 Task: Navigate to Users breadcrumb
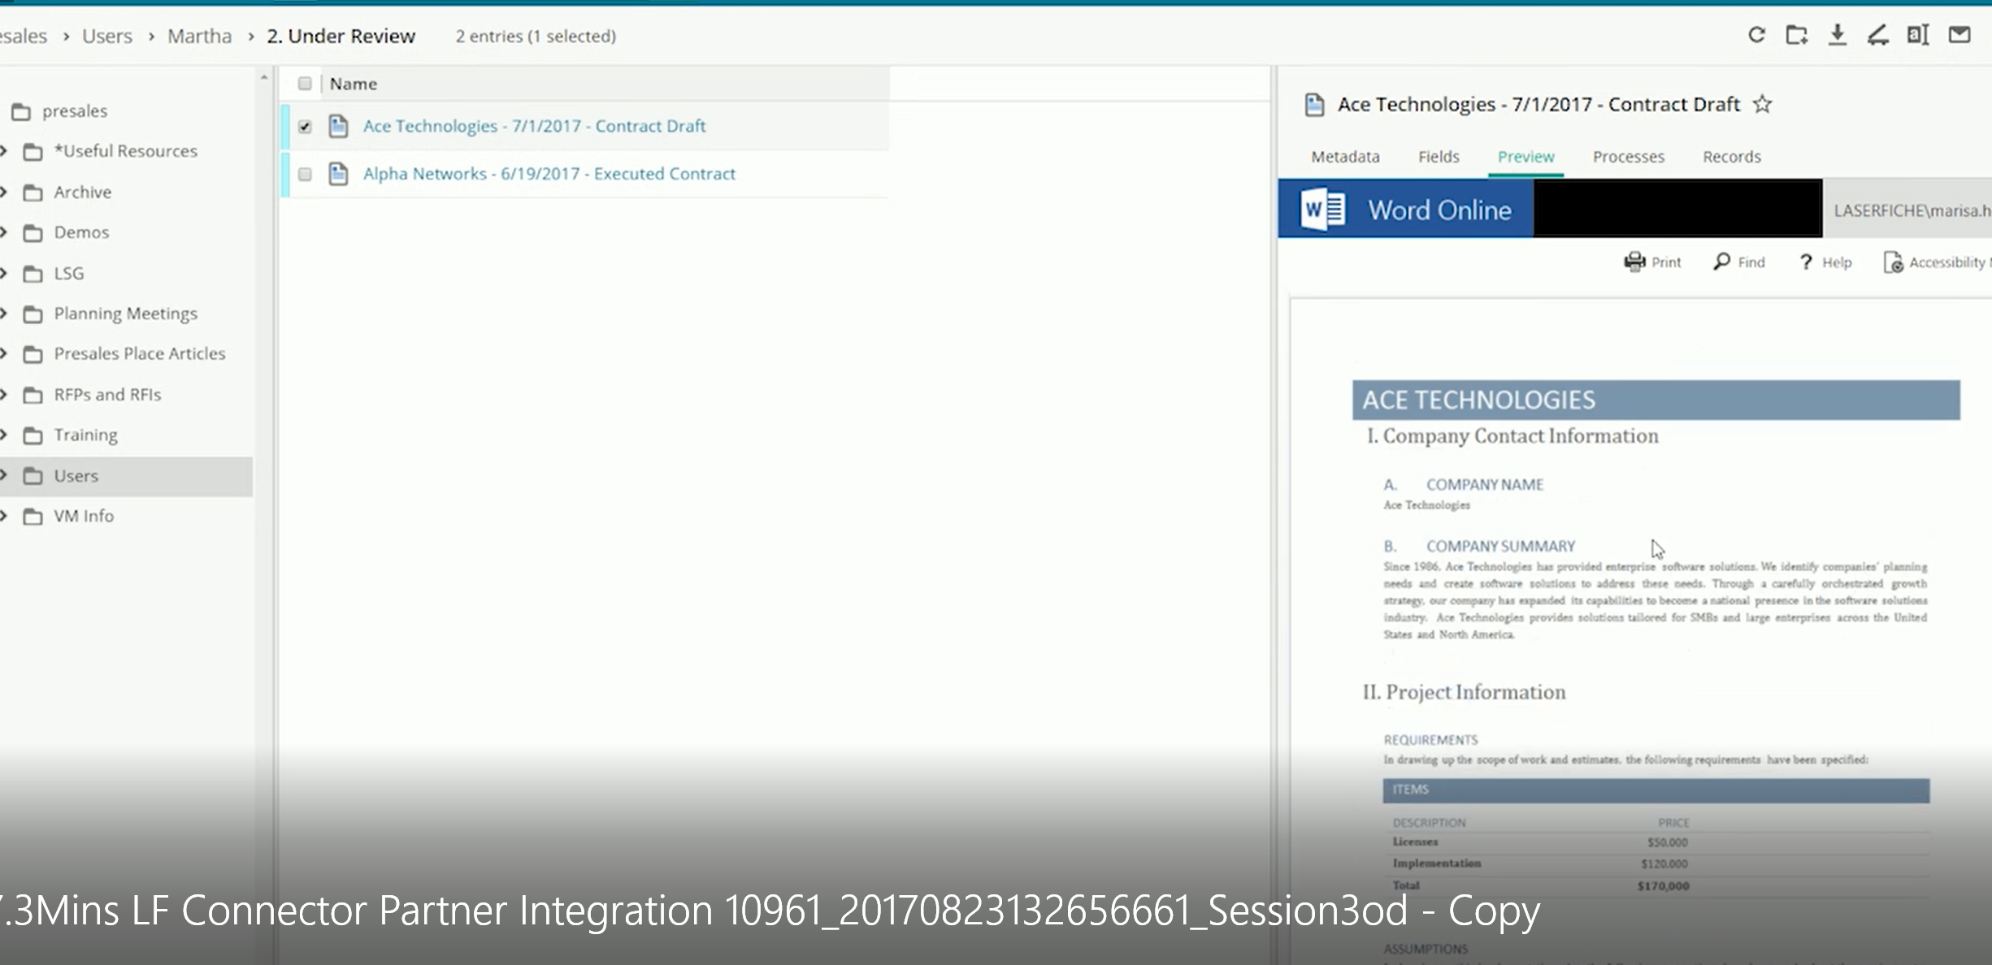click(106, 36)
